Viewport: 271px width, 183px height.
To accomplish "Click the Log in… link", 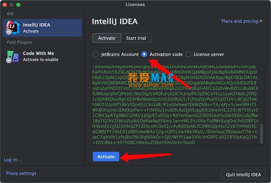I will pyautogui.click(x=13, y=160).
